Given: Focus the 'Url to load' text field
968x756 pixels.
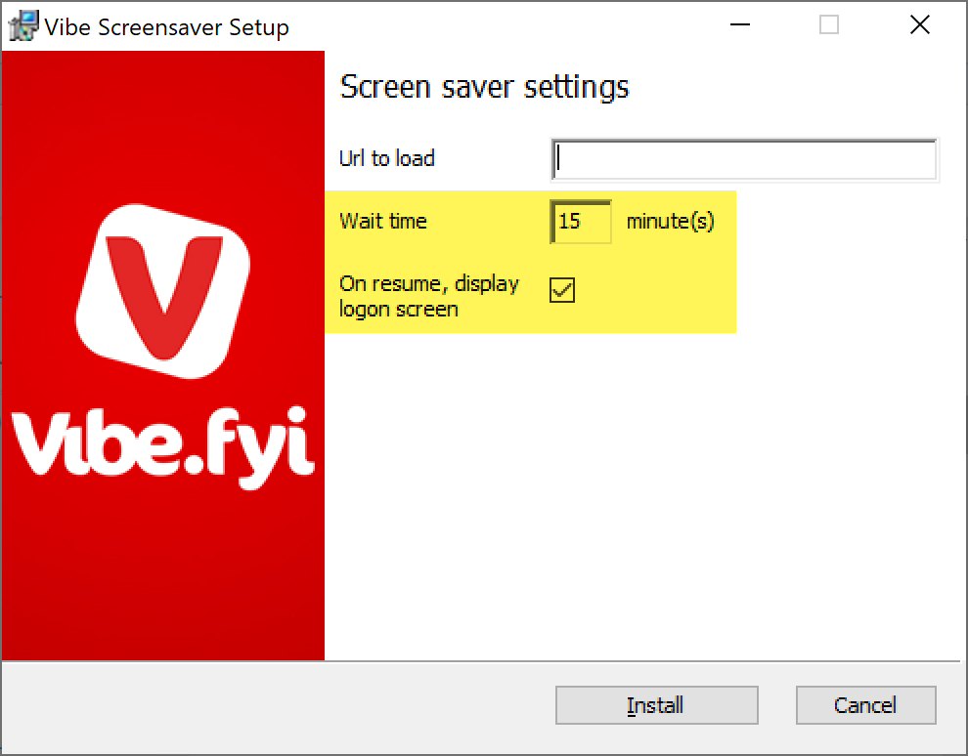Looking at the screenshot, I should [x=745, y=159].
